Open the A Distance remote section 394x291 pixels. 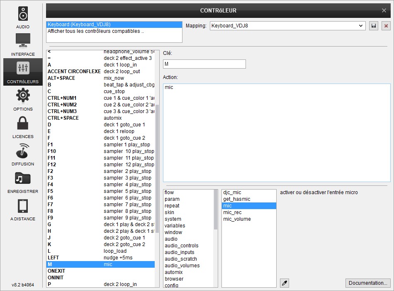[x=23, y=210]
